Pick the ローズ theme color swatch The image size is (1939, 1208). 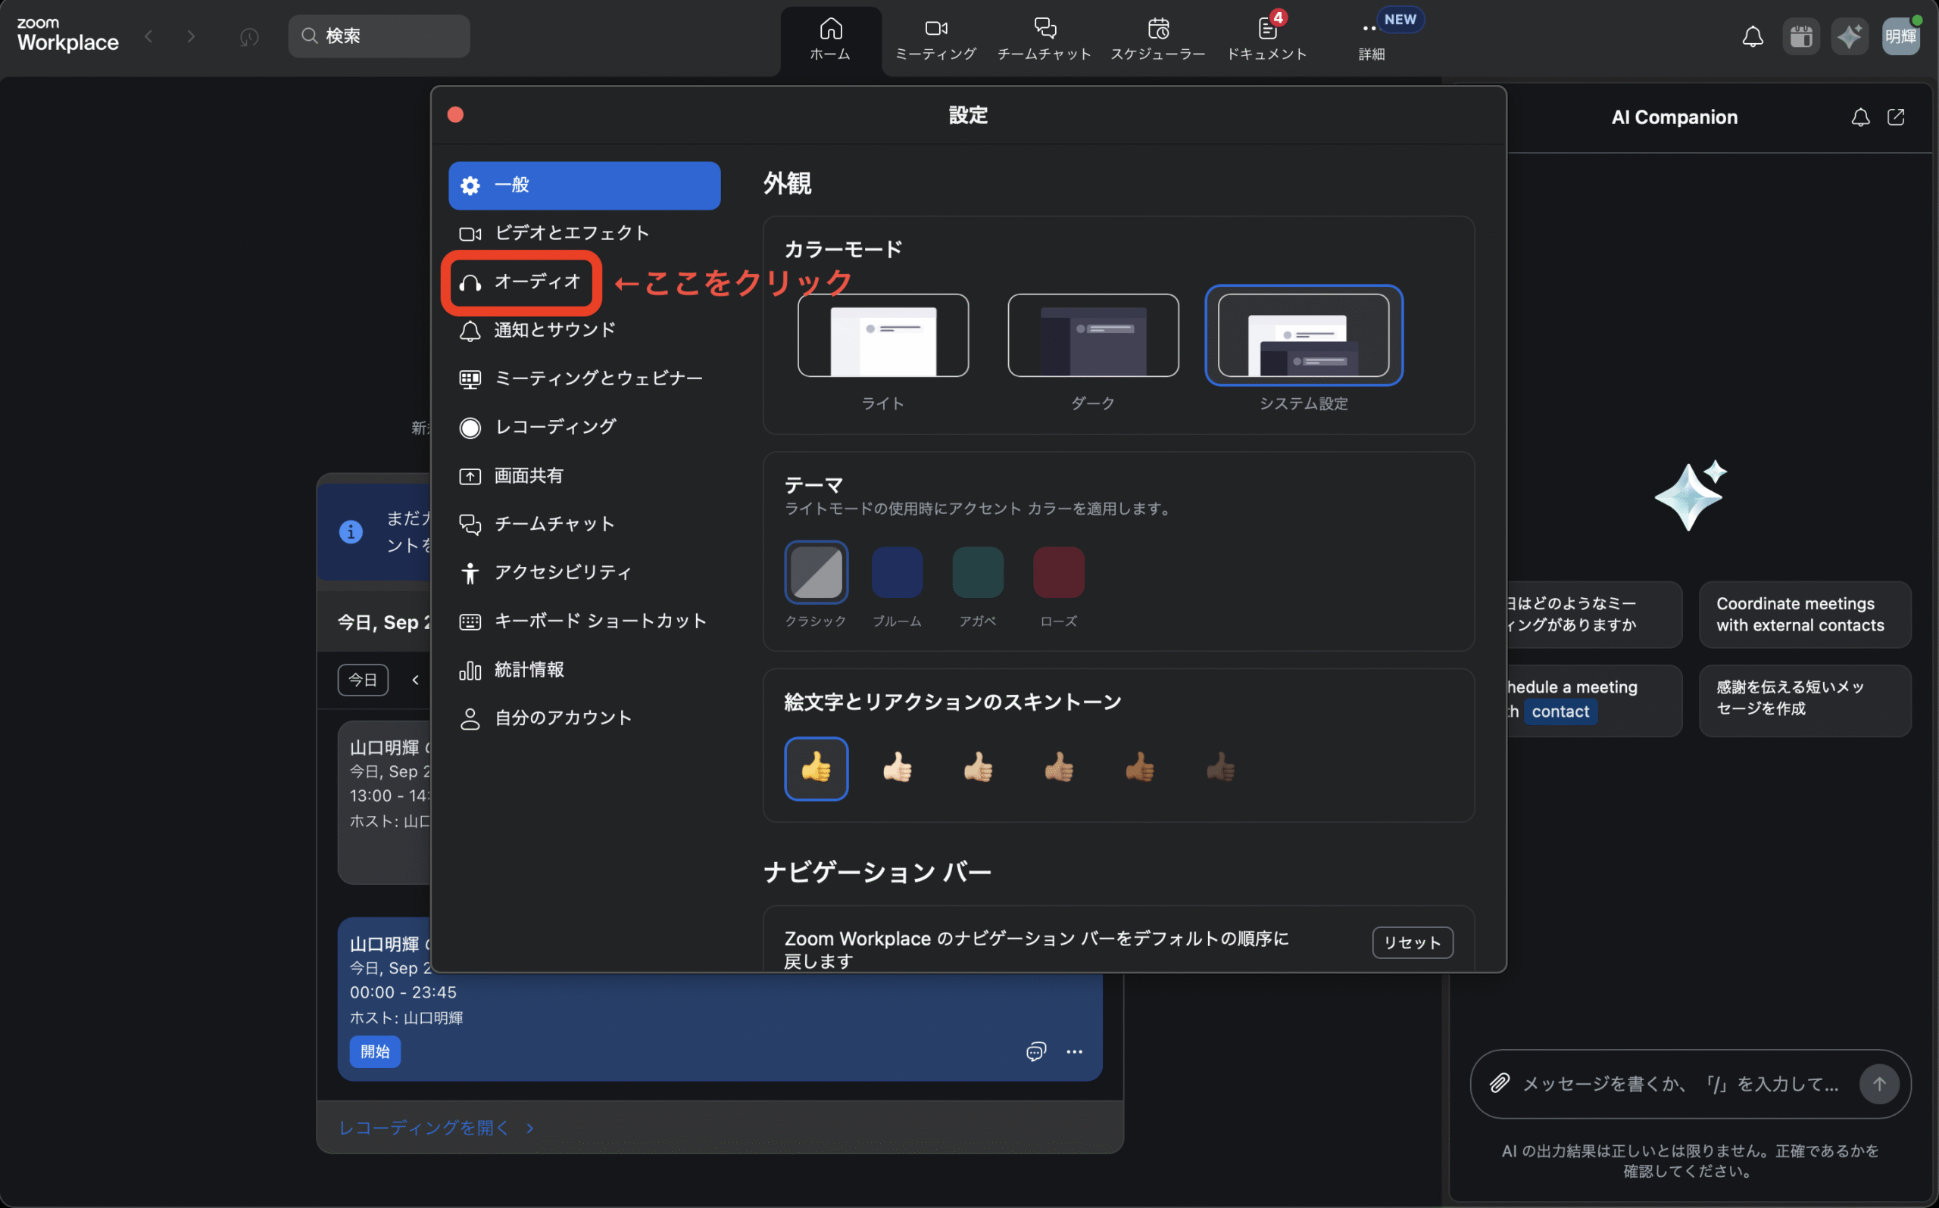point(1058,572)
